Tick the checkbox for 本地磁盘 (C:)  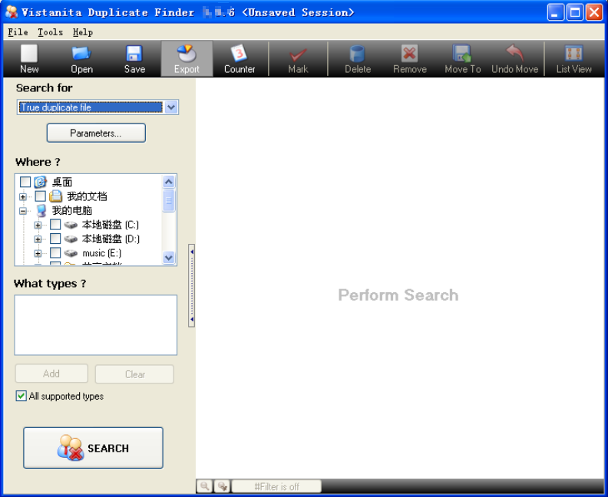pos(55,225)
